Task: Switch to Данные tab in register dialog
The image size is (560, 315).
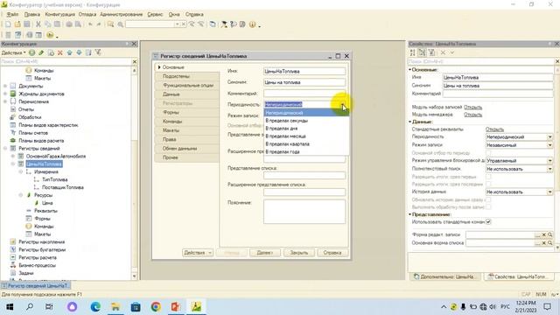Action: point(186,94)
